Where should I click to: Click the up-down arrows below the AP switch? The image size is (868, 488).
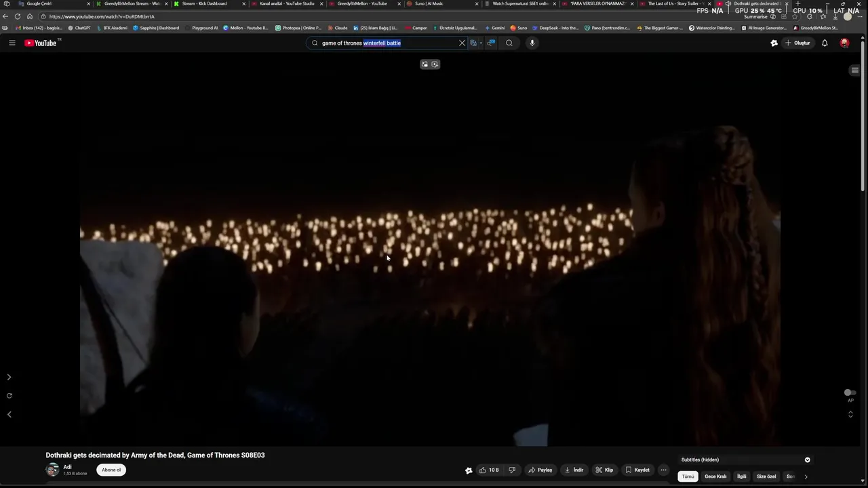[x=850, y=414]
